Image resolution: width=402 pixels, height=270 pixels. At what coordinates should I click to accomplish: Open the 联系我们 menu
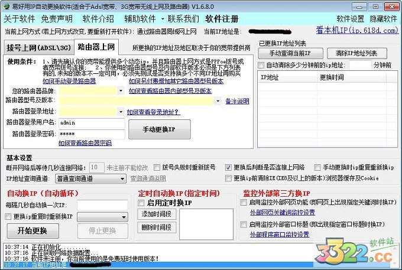(x=183, y=19)
